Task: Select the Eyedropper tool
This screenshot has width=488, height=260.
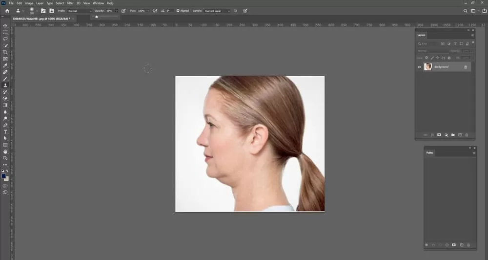Action: click(5, 65)
